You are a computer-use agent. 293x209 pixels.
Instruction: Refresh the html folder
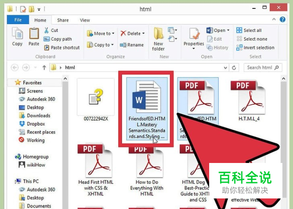tap(234, 68)
